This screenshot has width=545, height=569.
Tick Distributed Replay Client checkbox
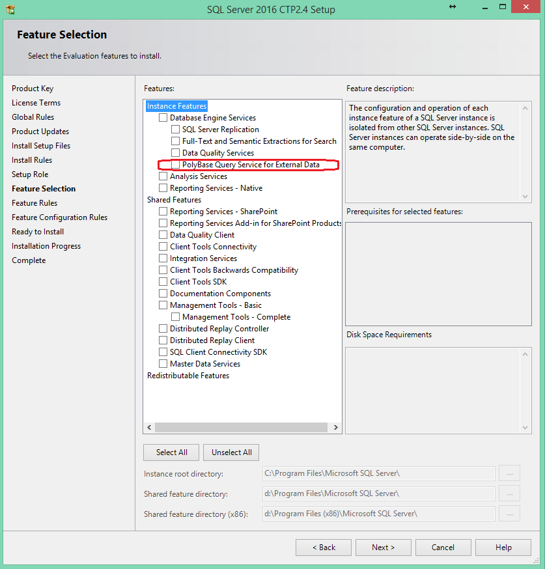[x=163, y=340]
